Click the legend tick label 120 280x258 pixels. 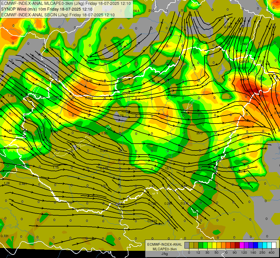coord(244,253)
